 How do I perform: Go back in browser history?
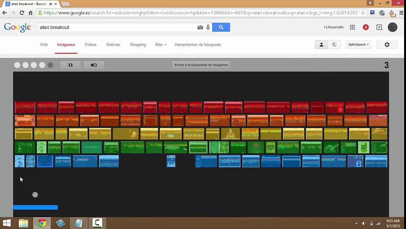4,13
